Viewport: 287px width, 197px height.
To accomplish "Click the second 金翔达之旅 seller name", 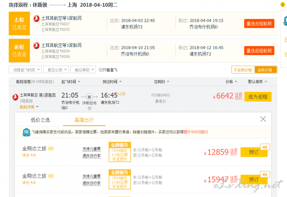I will point(34,176).
